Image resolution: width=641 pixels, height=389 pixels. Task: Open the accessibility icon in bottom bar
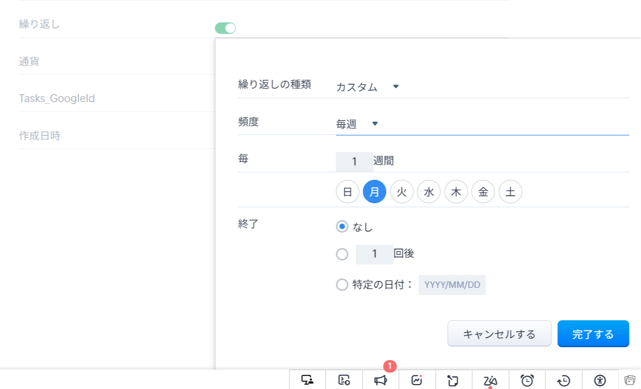click(x=600, y=381)
